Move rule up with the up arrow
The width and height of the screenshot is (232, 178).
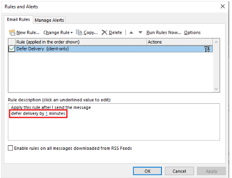pos(131,33)
